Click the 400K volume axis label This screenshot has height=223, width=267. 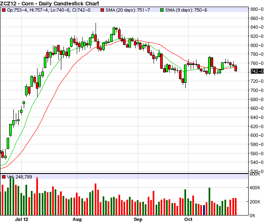click(255, 188)
